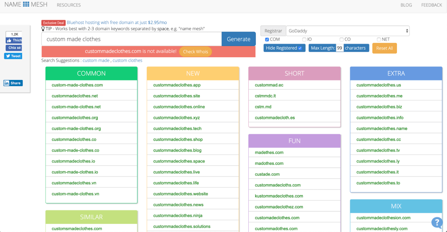Click the Facebook like button
The image size is (447, 232).
pyautogui.click(x=14, y=40)
